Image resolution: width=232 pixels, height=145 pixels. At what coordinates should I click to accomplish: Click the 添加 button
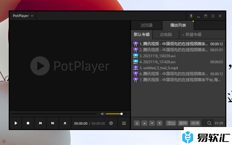pyautogui.click(x=171, y=123)
